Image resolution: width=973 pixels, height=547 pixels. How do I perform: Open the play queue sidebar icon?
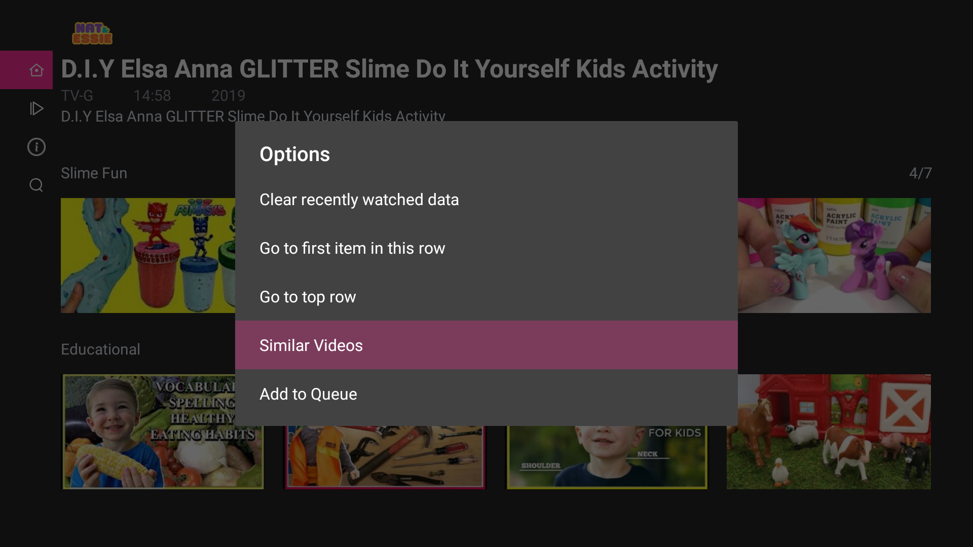point(36,108)
